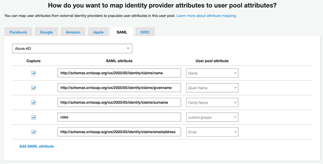Select the Amazon tab

[73, 32]
